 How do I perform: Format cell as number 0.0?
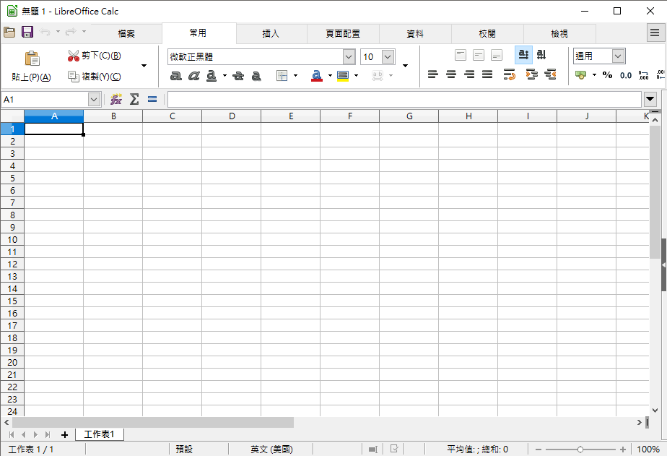[626, 75]
